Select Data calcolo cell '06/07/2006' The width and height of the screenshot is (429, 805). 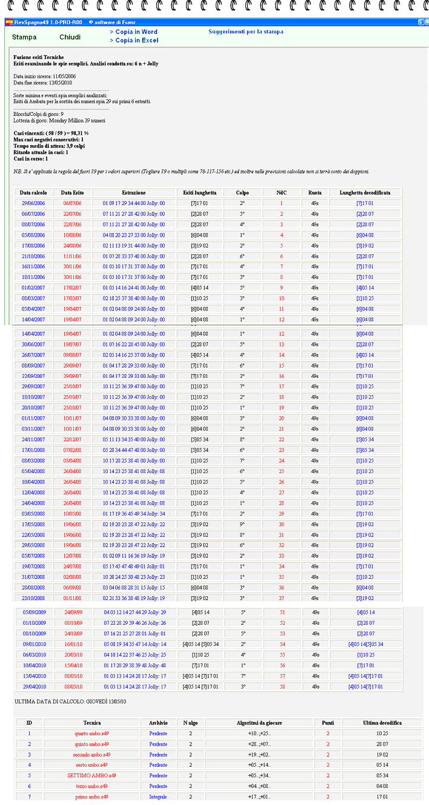pyautogui.click(x=33, y=214)
